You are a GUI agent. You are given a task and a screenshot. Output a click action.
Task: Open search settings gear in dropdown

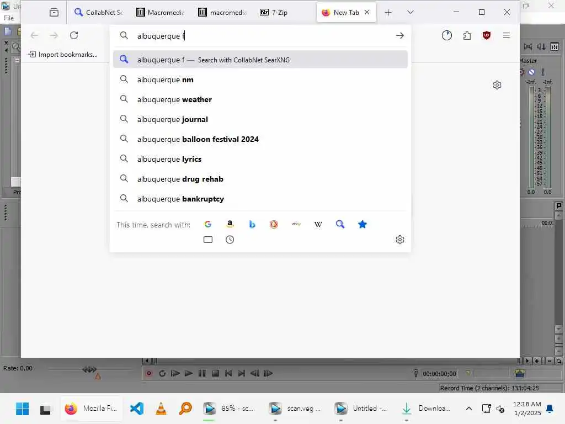[x=400, y=240]
